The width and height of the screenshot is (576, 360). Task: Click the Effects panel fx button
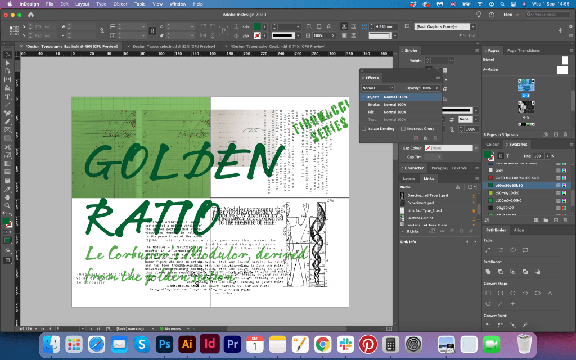tap(426, 138)
